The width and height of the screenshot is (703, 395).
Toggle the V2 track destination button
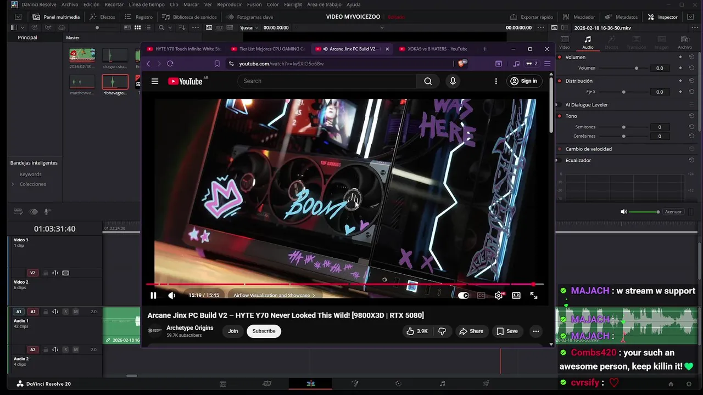click(32, 273)
